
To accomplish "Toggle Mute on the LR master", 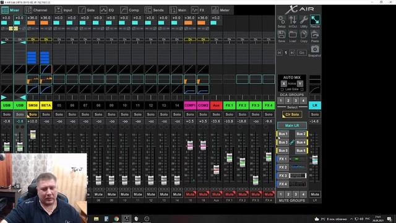I will point(315,195).
